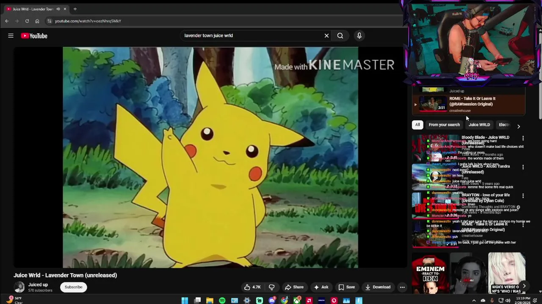The height and width of the screenshot is (304, 542).
Task: Open Discord from taskbar
Action: 272,301
